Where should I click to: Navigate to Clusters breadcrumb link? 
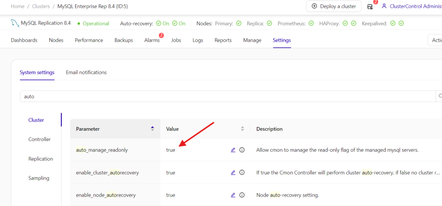click(x=42, y=6)
